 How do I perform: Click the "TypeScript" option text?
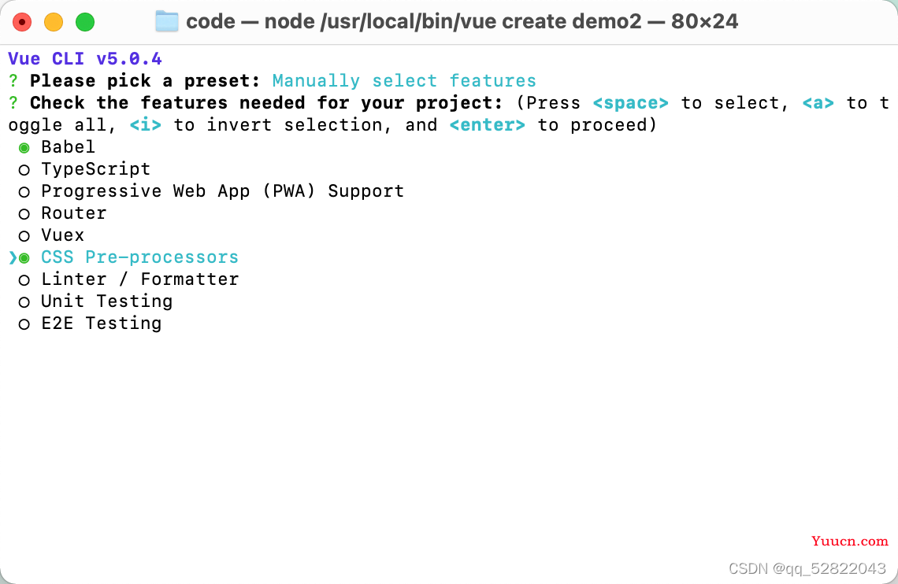[x=95, y=169]
